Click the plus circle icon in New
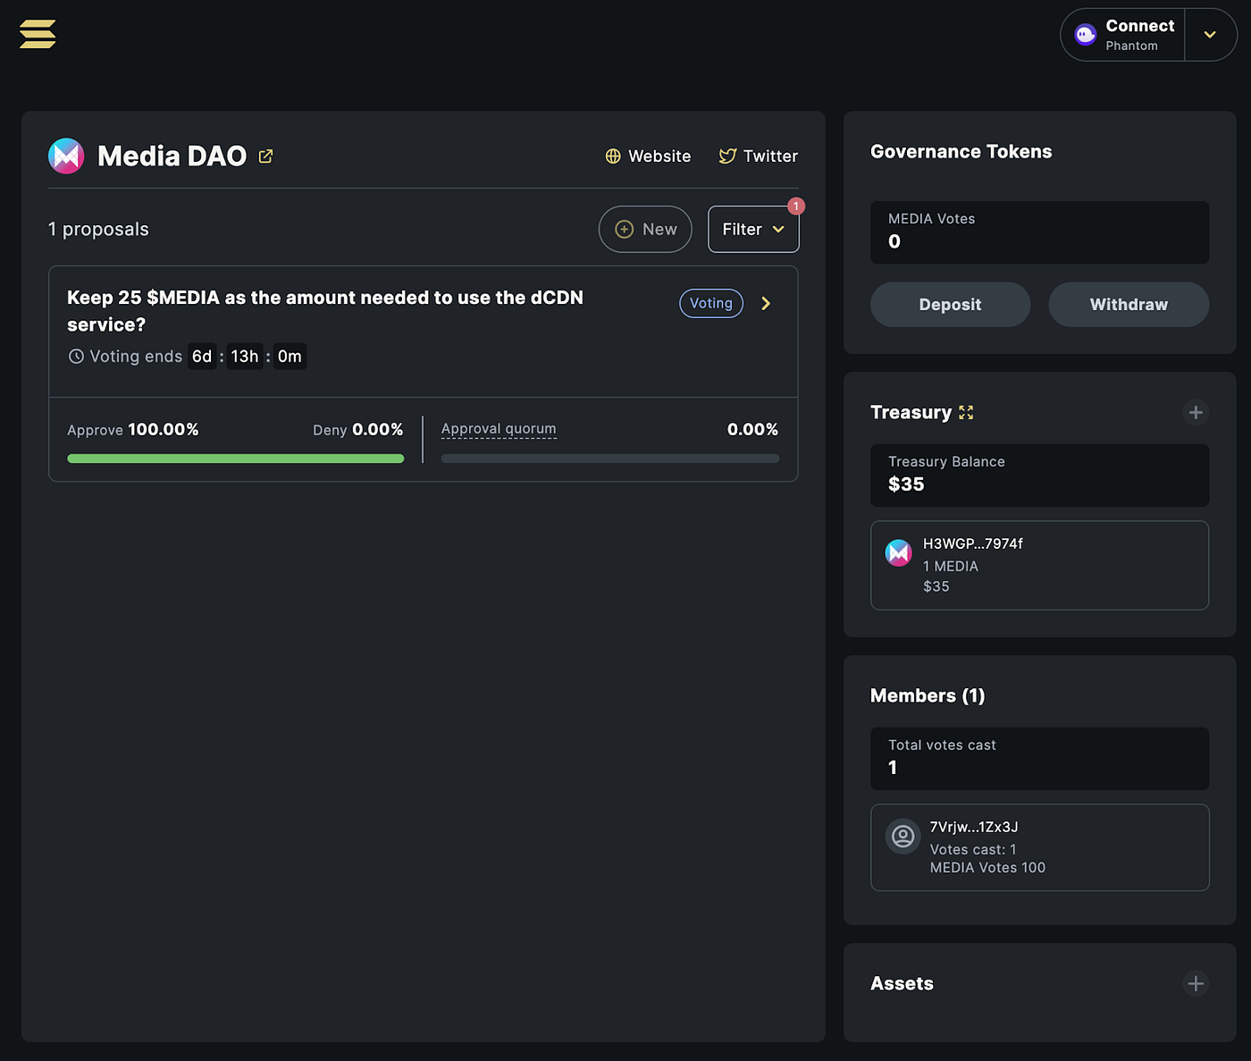 click(625, 230)
